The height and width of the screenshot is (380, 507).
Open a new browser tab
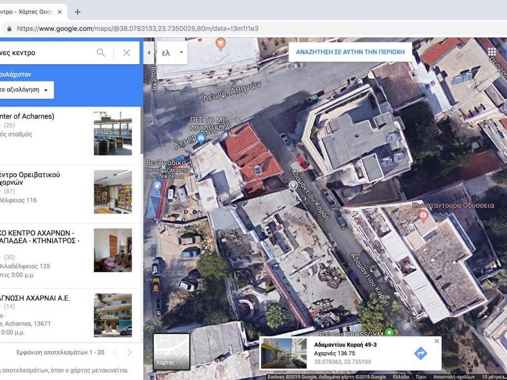pos(78,12)
